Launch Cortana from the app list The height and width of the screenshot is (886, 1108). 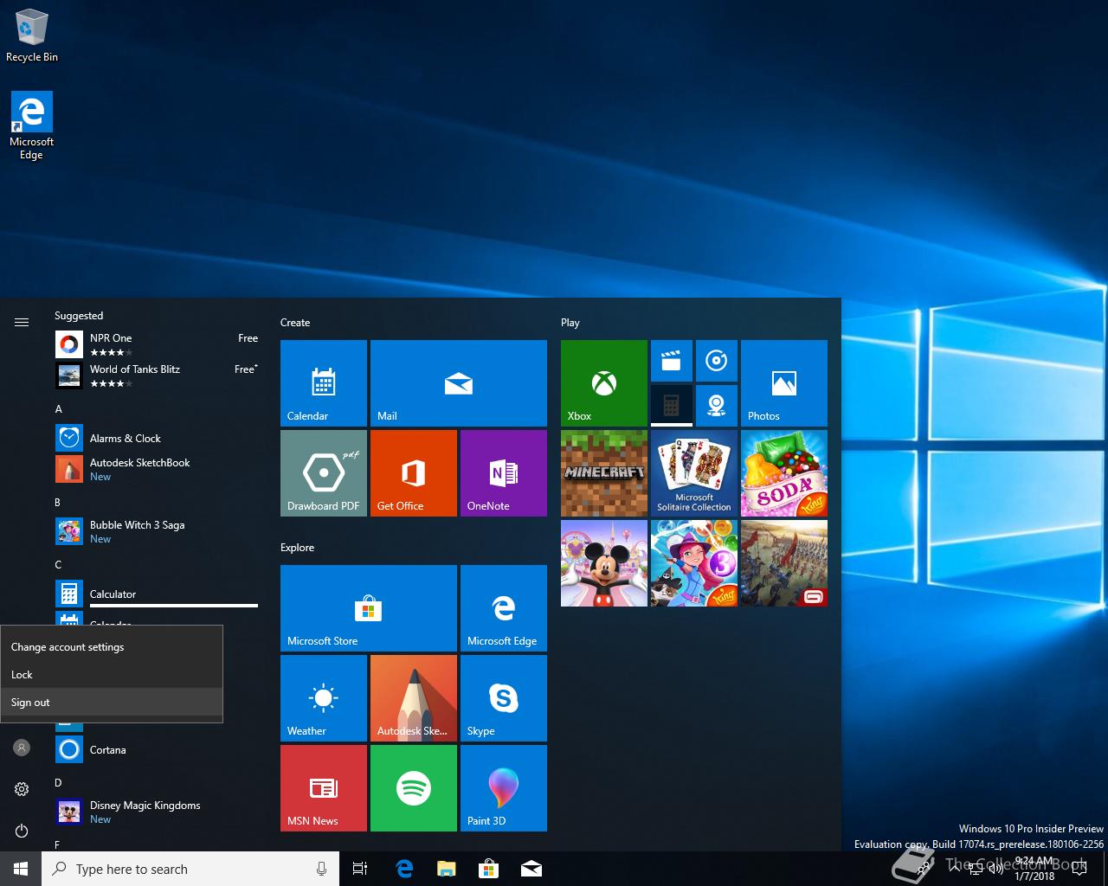click(x=156, y=749)
